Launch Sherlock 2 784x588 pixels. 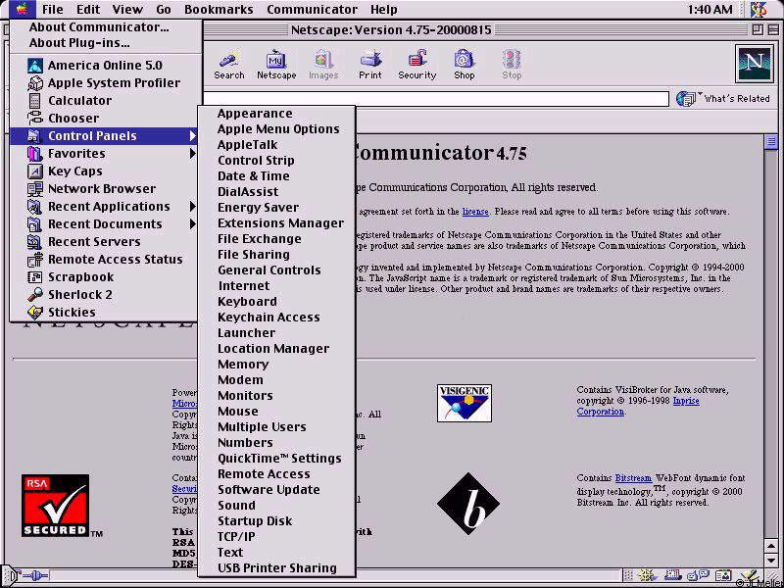coord(103,295)
